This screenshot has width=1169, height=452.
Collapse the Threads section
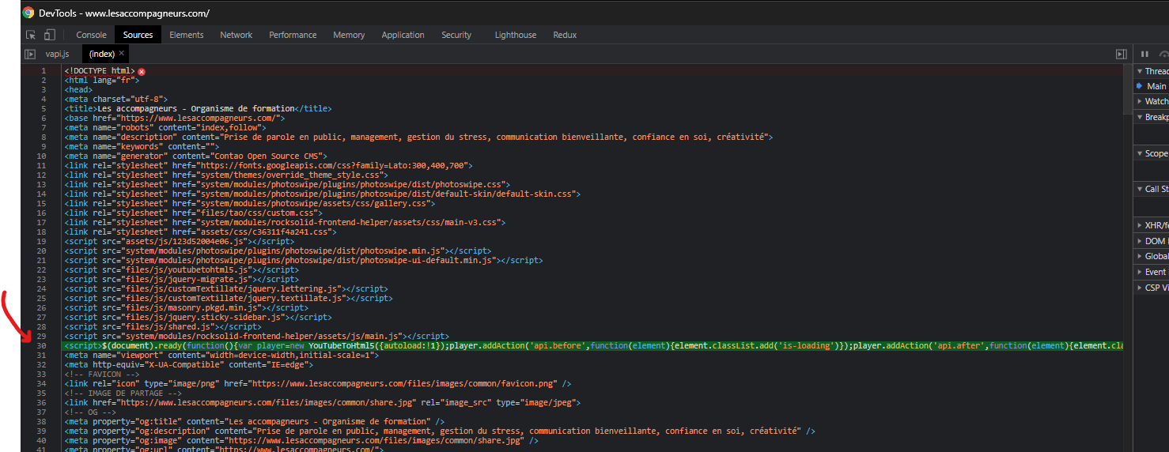1152,71
